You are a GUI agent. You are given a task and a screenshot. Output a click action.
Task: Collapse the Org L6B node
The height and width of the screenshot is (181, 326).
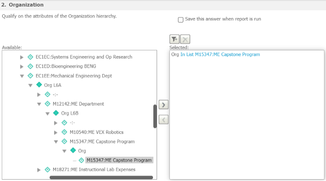pos(48,114)
